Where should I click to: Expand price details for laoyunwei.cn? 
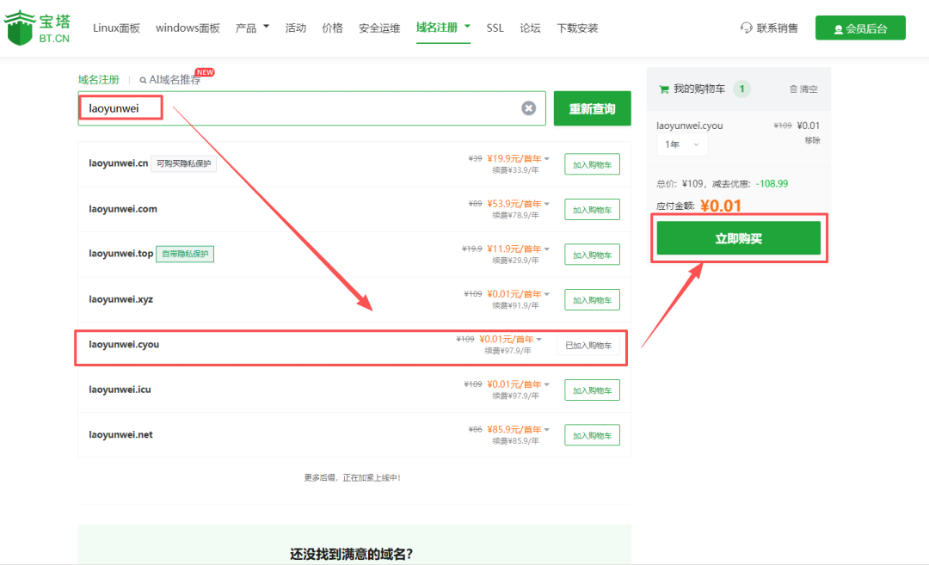tap(546, 158)
